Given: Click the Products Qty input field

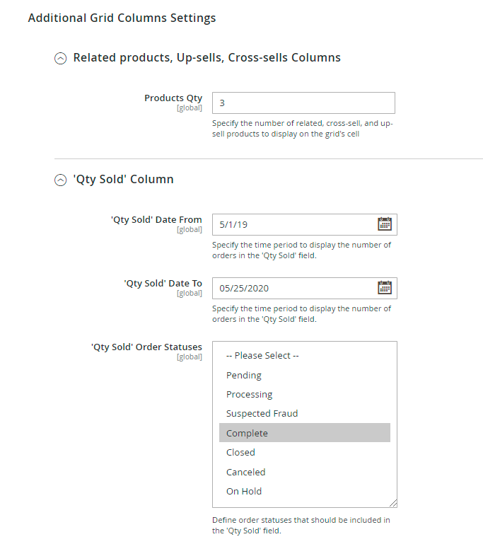Looking at the screenshot, I should point(303,103).
